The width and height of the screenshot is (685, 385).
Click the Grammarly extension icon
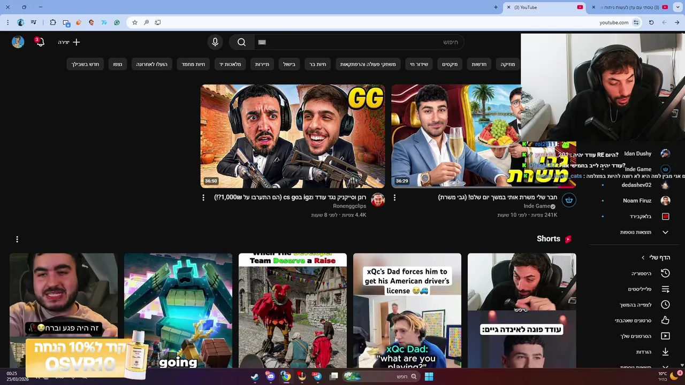[117, 22]
